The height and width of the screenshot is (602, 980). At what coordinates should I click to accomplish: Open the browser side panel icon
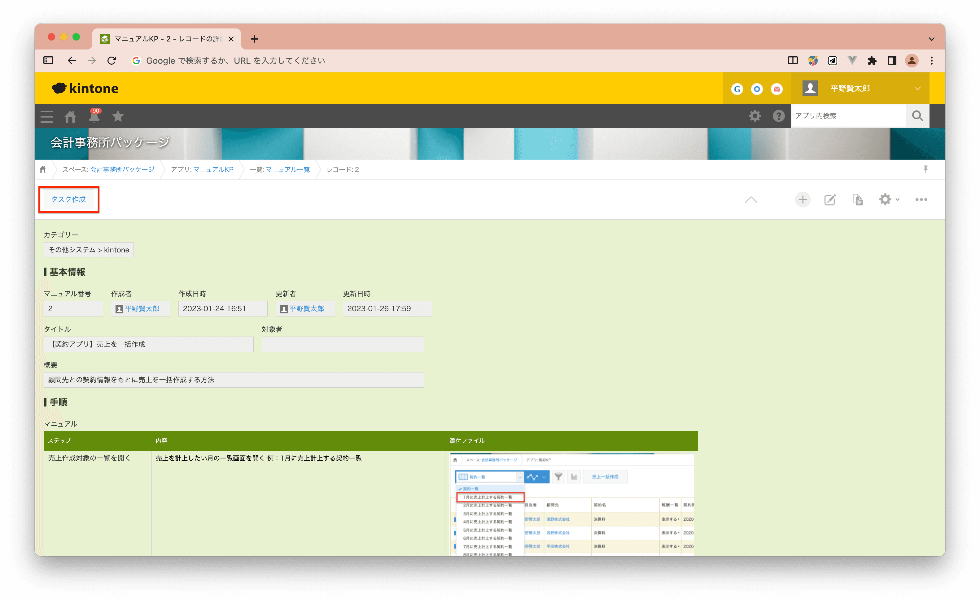pos(891,61)
